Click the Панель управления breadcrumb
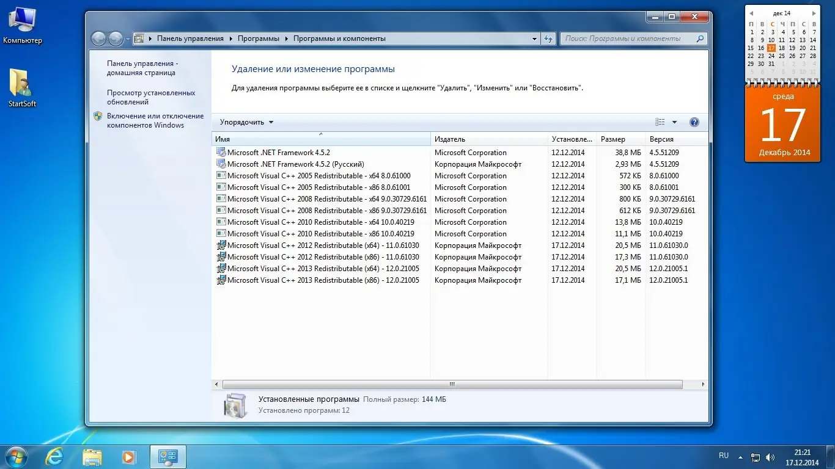The image size is (835, 469). (x=190, y=38)
